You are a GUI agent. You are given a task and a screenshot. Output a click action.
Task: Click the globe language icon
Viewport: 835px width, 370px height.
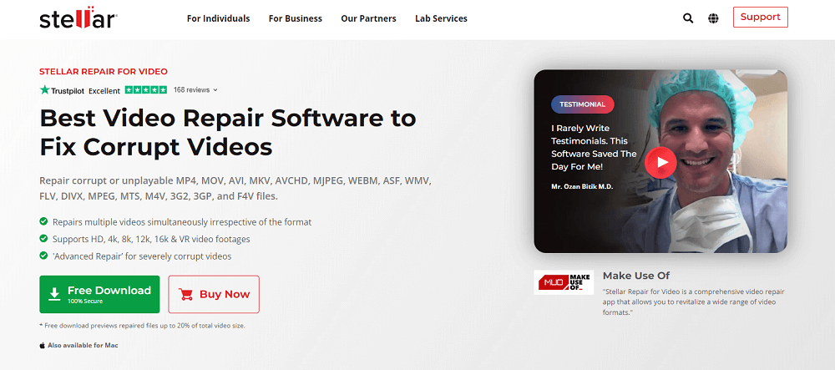click(x=713, y=18)
